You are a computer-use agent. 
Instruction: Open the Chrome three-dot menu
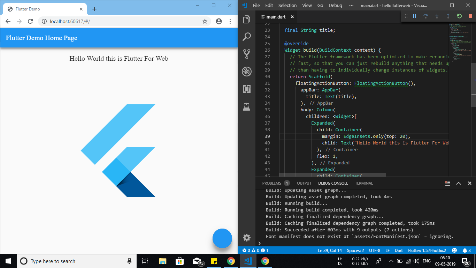[x=230, y=21]
